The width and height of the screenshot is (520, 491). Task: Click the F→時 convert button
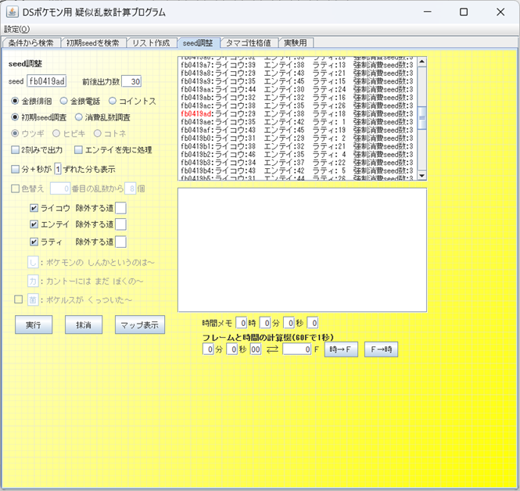coord(381,349)
